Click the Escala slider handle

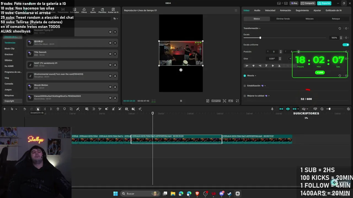[x=260, y=38]
